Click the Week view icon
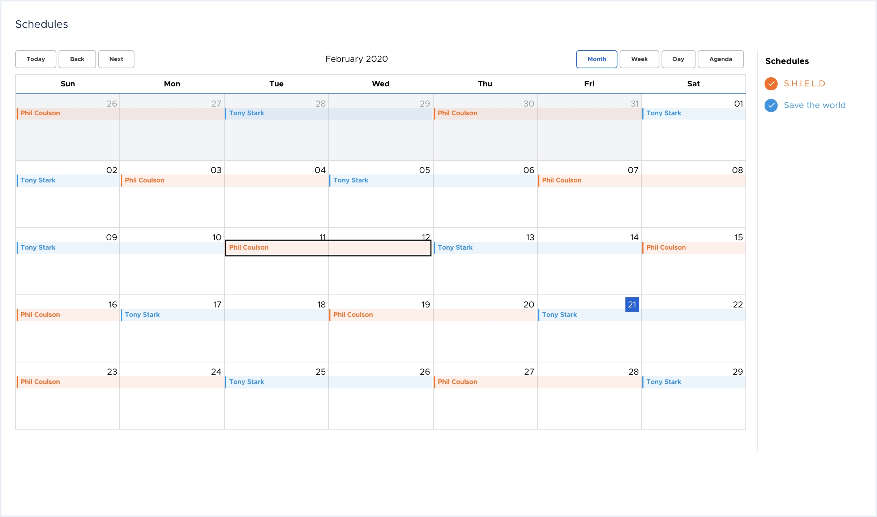 coord(639,59)
